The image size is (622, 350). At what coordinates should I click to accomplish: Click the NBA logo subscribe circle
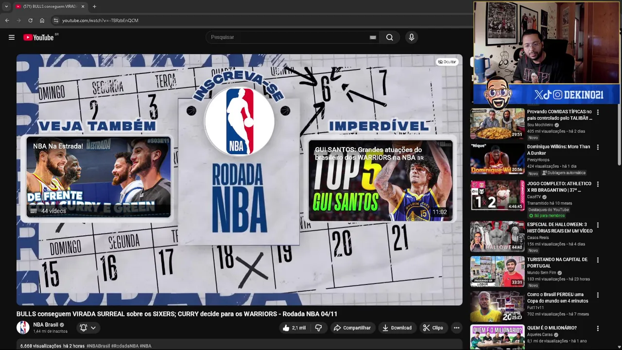click(239, 122)
